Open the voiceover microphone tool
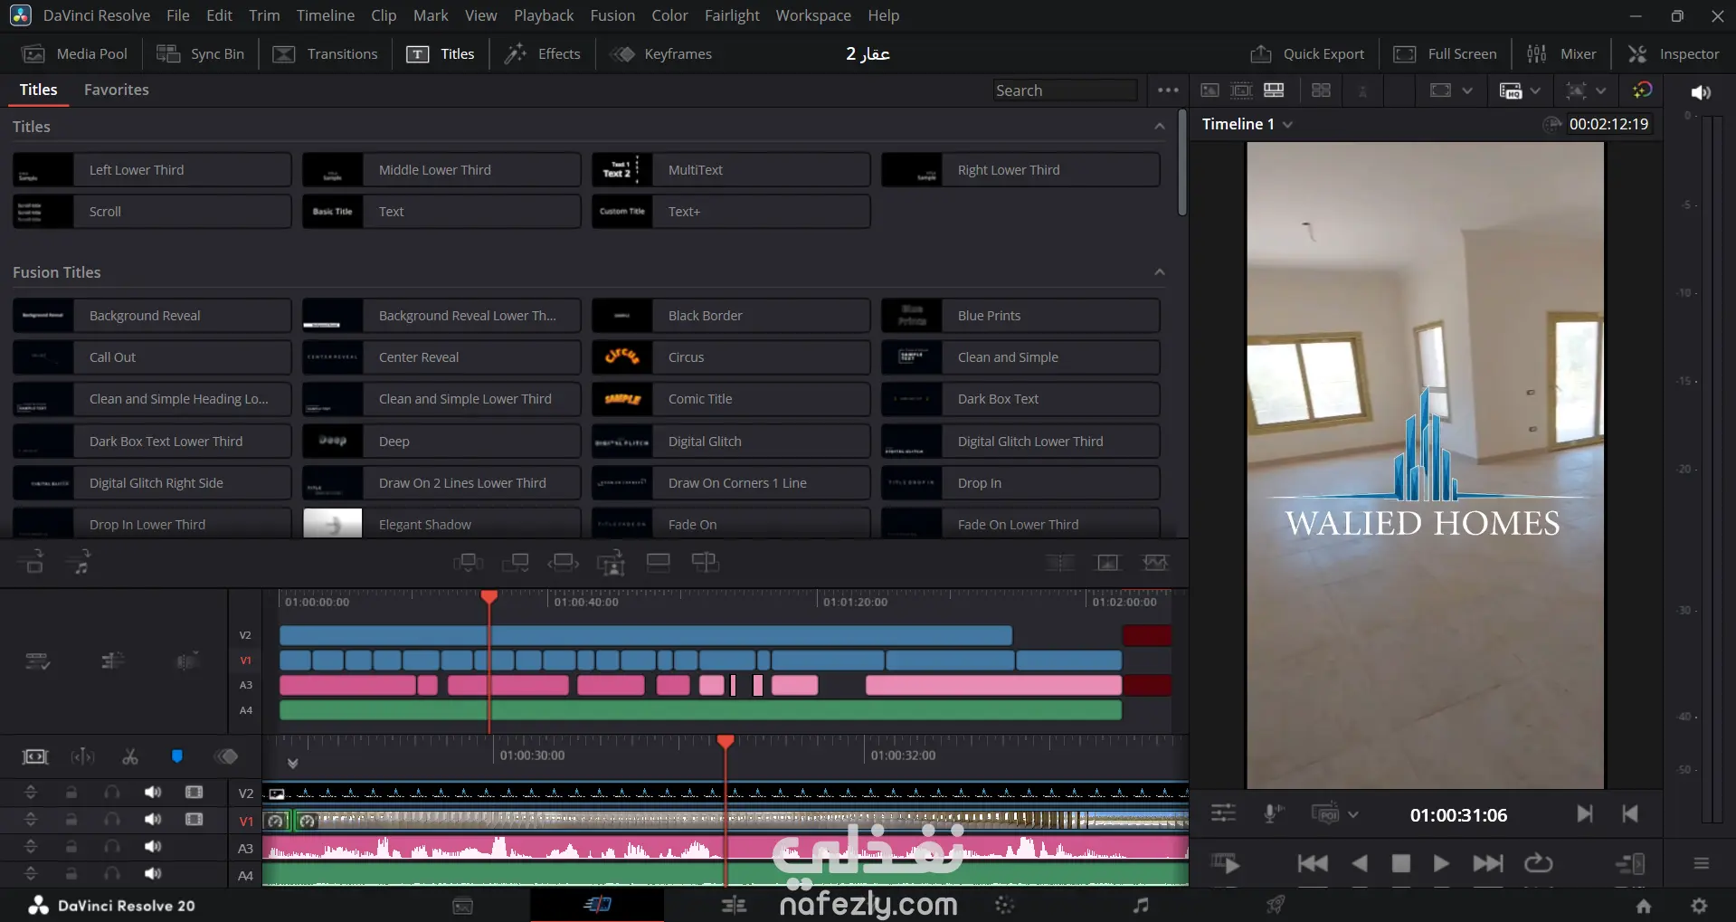Viewport: 1736px width, 922px height. pyautogui.click(x=1273, y=813)
